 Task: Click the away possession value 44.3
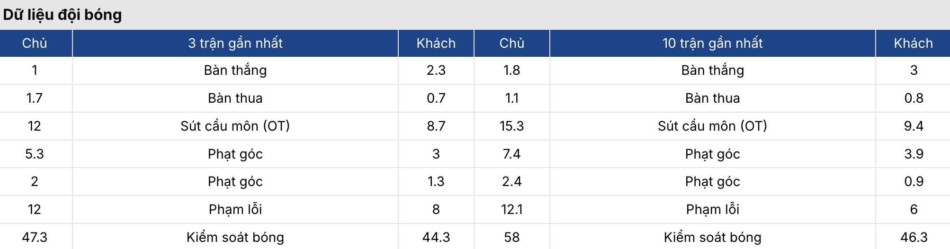(436, 237)
